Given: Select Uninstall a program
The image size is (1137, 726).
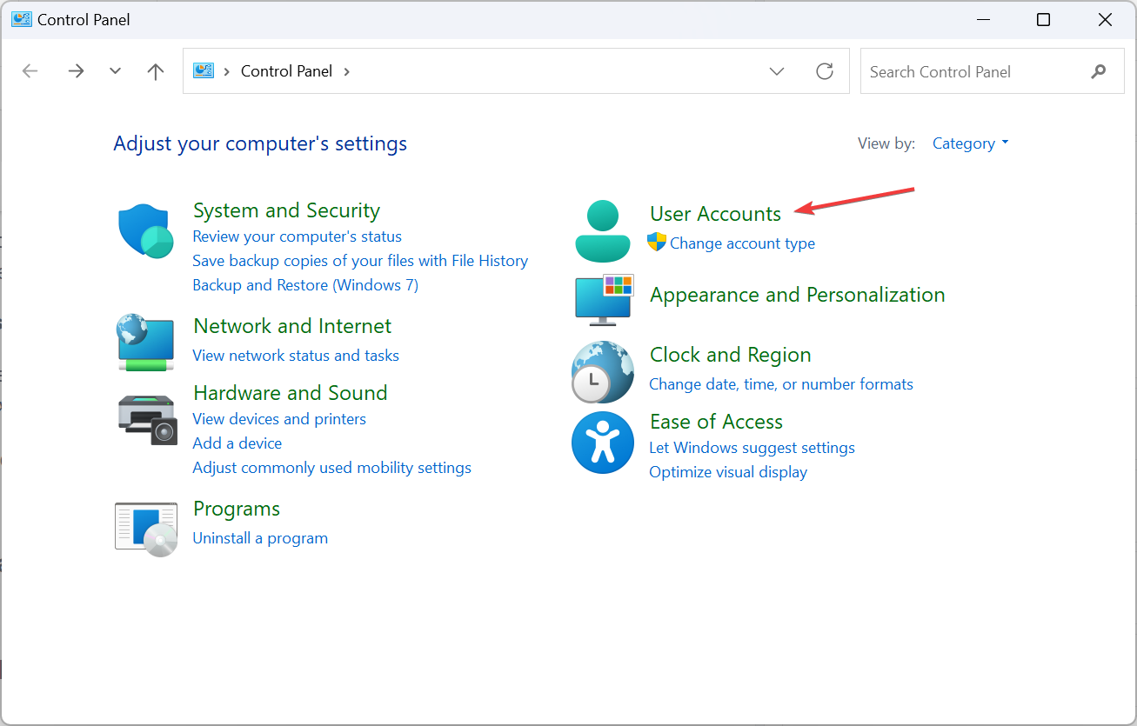Looking at the screenshot, I should (260, 538).
